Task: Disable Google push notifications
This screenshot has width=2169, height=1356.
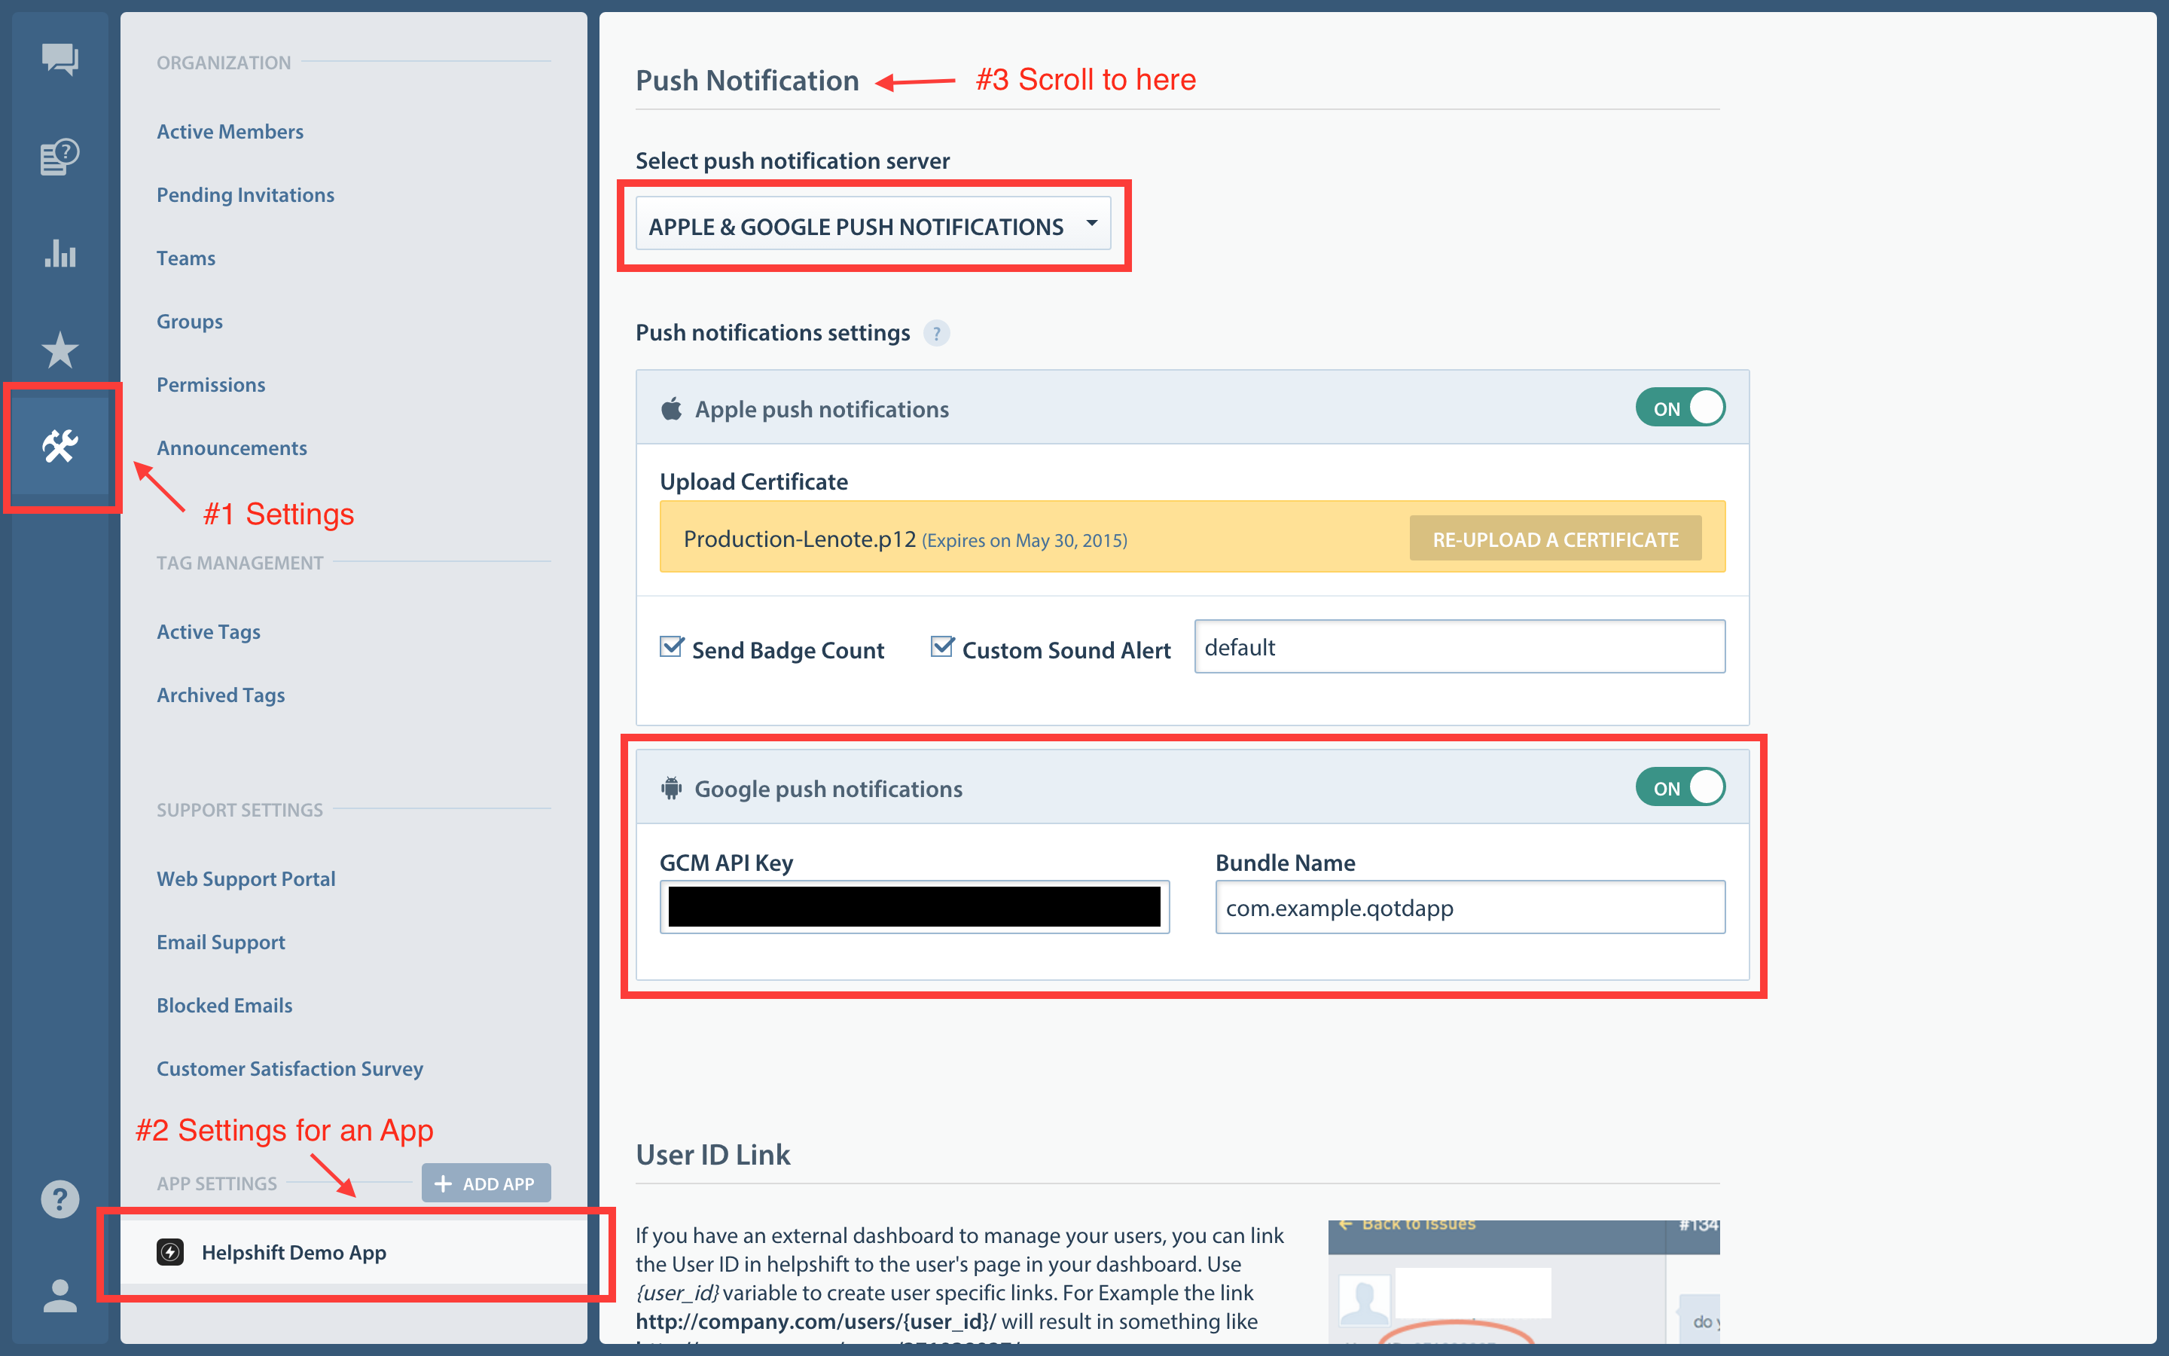Action: click(1679, 786)
